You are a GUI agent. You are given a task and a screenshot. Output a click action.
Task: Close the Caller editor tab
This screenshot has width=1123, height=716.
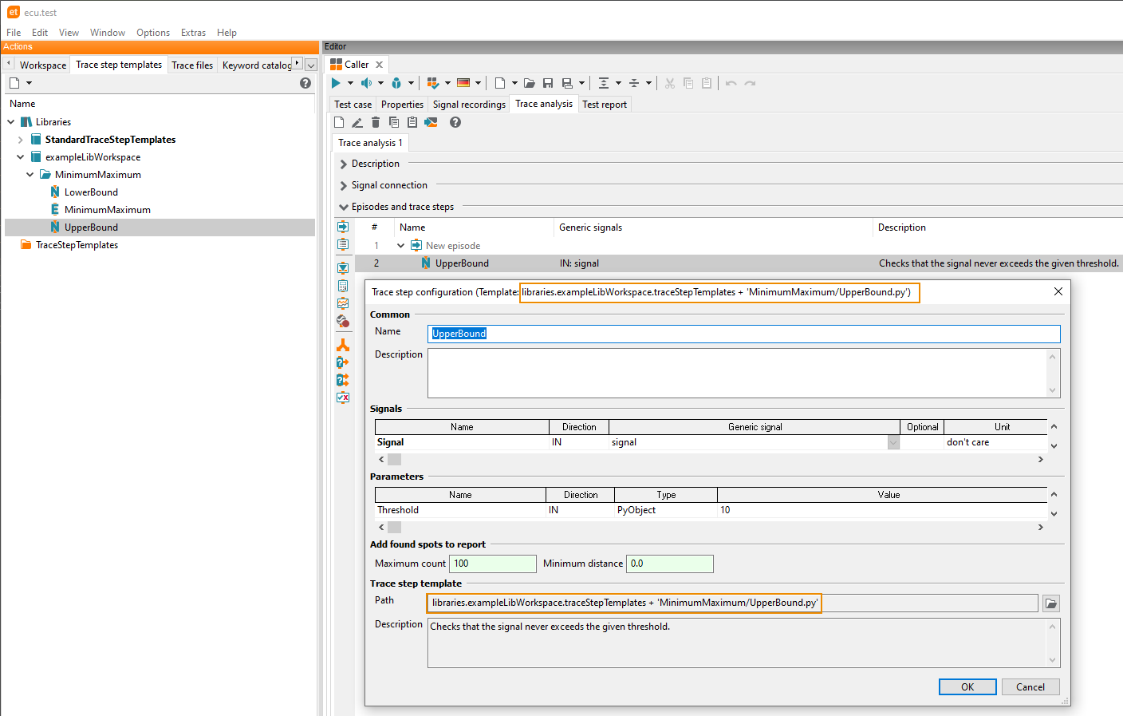(379, 65)
